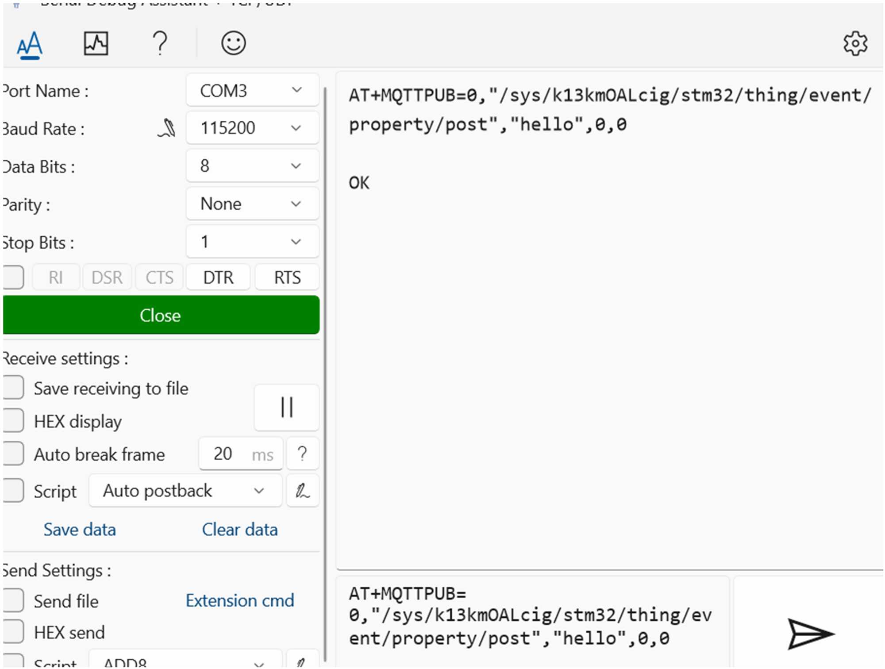Image resolution: width=885 pixels, height=669 pixels.
Task: Click the question mark help icon
Action: coord(160,43)
